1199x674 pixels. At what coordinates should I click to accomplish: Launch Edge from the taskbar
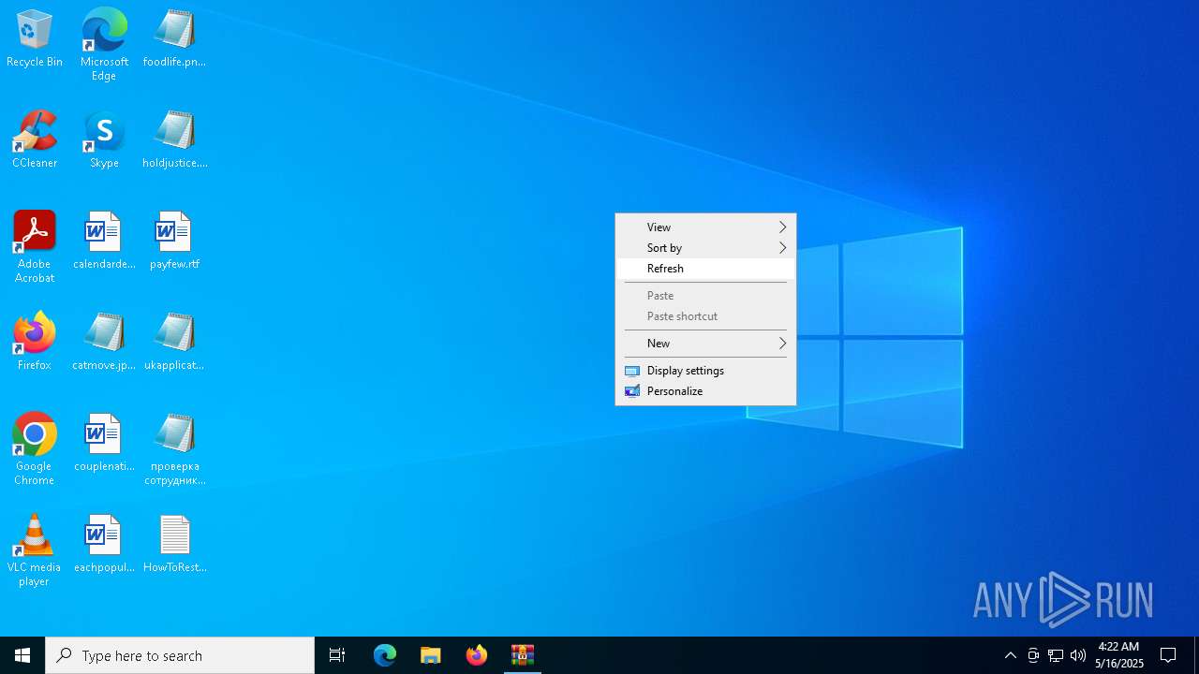[385, 655]
